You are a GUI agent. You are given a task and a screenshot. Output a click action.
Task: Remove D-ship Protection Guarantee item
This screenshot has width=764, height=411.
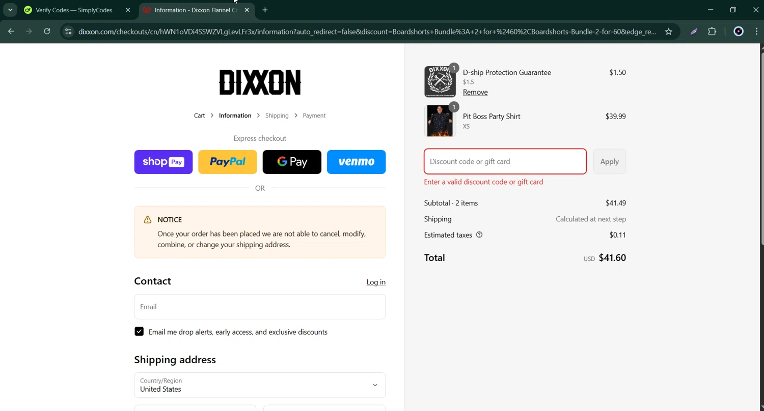[x=475, y=92]
